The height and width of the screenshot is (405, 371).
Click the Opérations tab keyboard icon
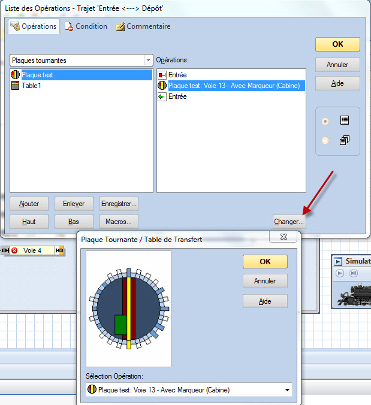(x=15, y=26)
